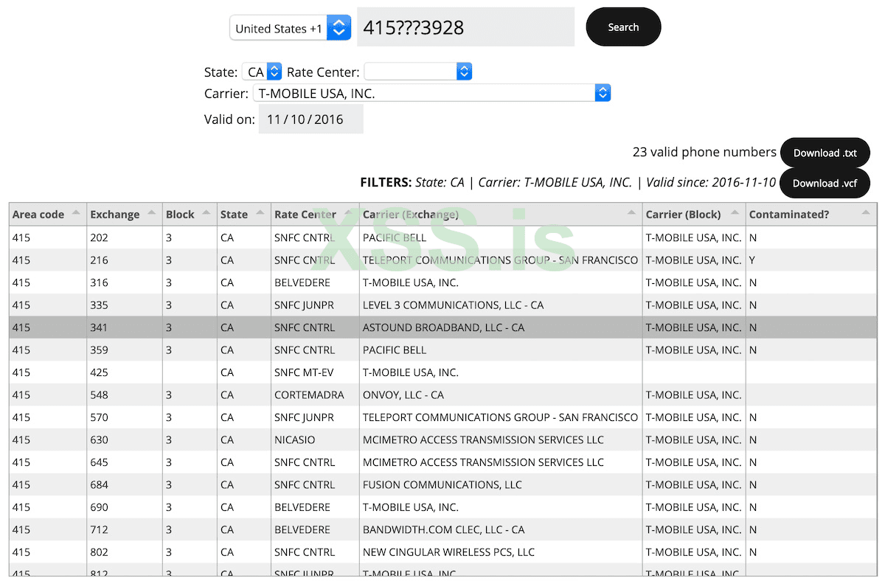Click ASTOUND BROADBAND, LLC - CA carrier cell
Screen dimensions: 885x581
click(501, 327)
